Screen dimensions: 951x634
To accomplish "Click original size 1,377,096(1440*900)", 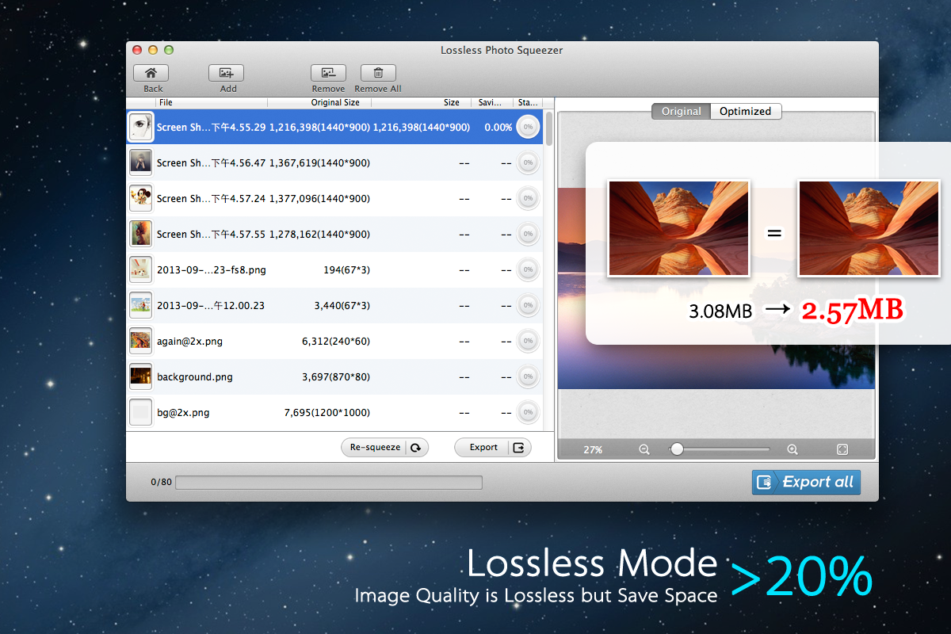I will (x=319, y=199).
